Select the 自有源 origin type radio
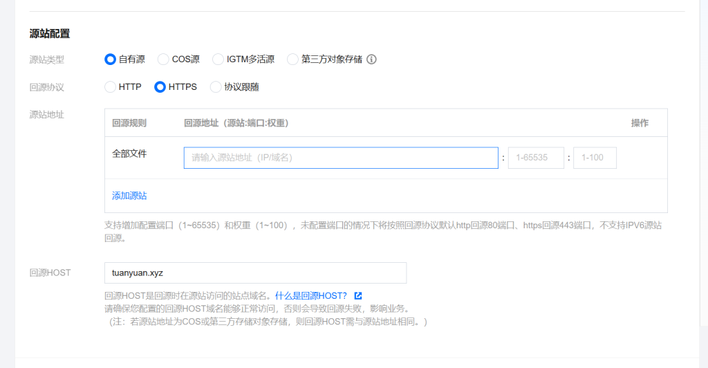 (110, 59)
